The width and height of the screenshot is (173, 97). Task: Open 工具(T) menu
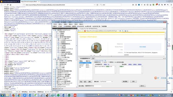tap(76, 24)
